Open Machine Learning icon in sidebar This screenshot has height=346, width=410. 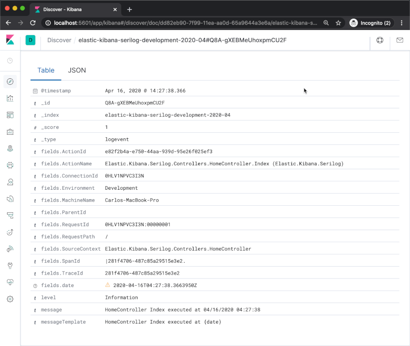10,165
